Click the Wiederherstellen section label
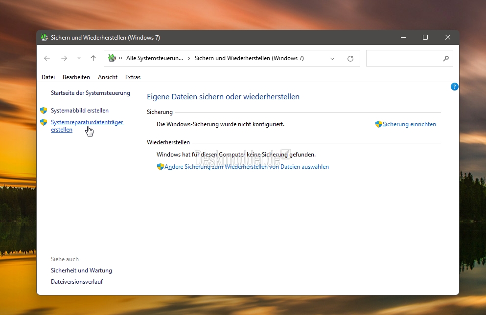The height and width of the screenshot is (315, 486). (168, 142)
